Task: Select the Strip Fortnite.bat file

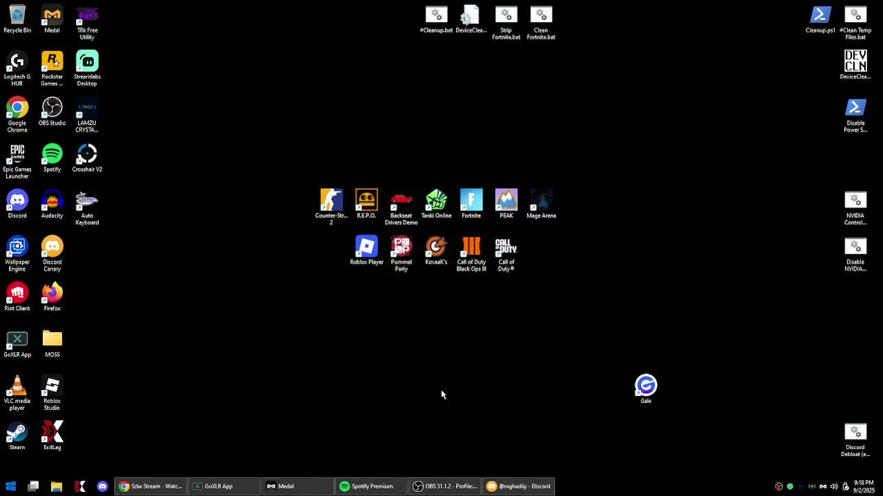Action: click(x=506, y=23)
